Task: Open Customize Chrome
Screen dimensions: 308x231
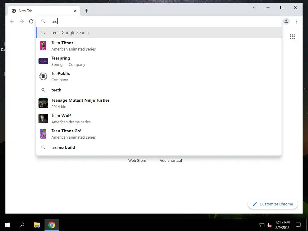Action: (x=273, y=204)
